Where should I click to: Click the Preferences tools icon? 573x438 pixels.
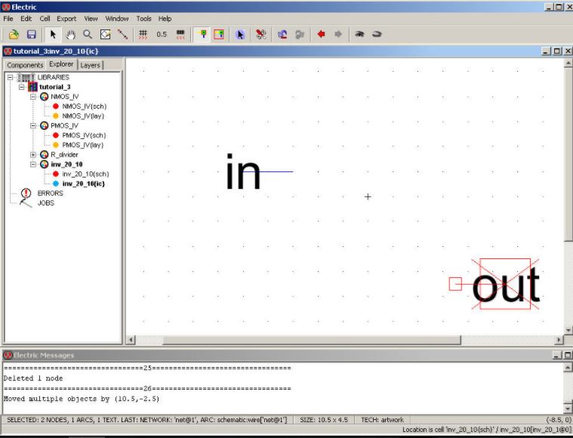click(x=260, y=34)
